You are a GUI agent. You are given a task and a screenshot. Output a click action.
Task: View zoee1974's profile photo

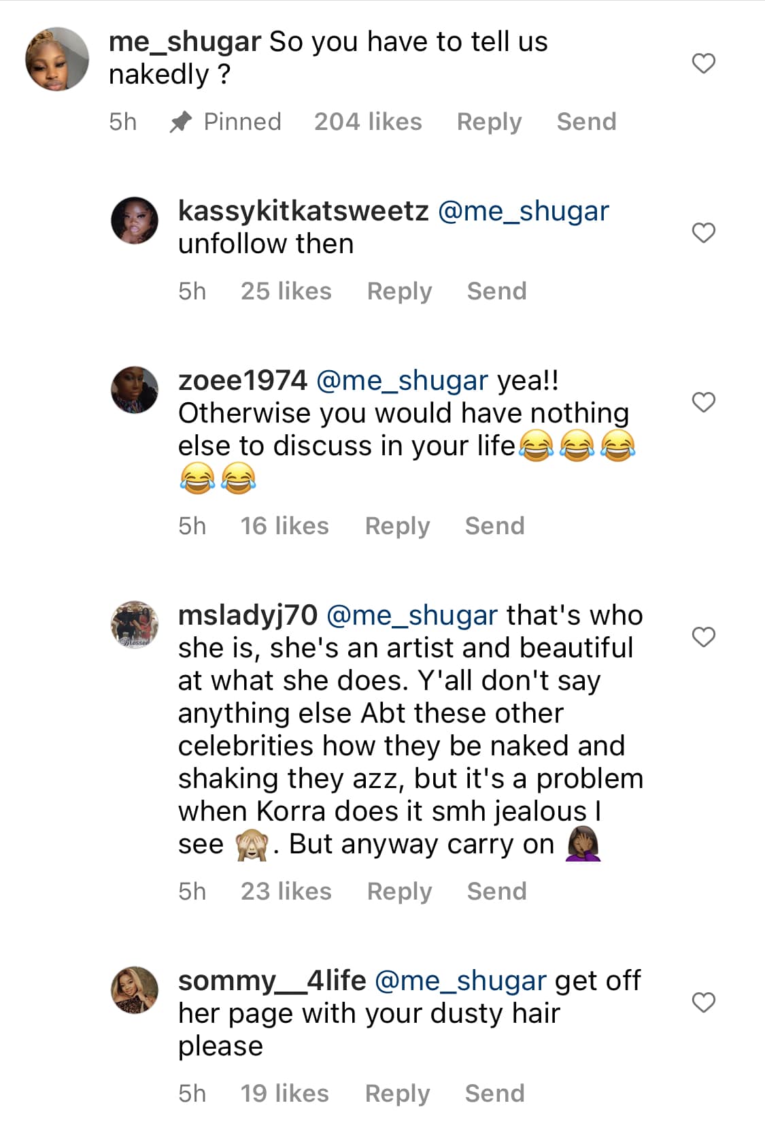click(x=135, y=389)
